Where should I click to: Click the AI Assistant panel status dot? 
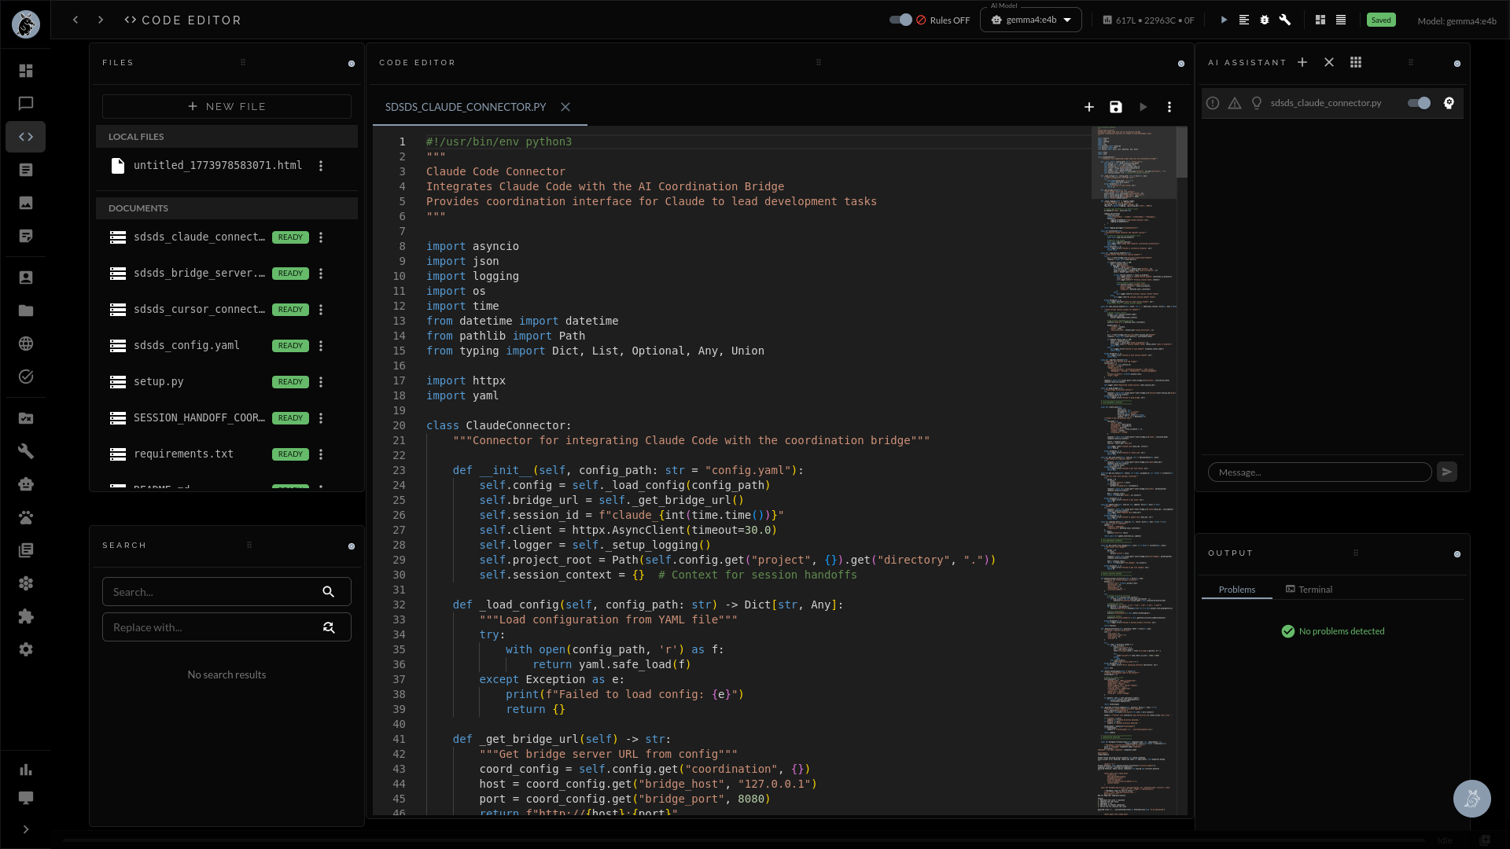[x=1457, y=64]
